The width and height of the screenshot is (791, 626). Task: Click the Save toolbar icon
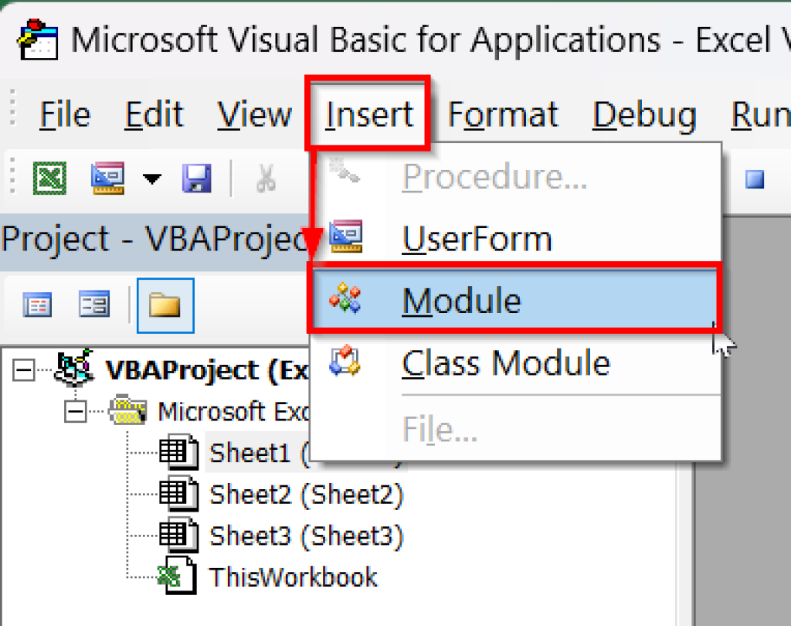coord(195,177)
